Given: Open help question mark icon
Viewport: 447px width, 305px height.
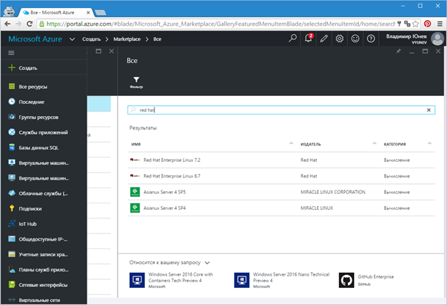Looking at the screenshot, I should pyautogui.click(x=370, y=39).
